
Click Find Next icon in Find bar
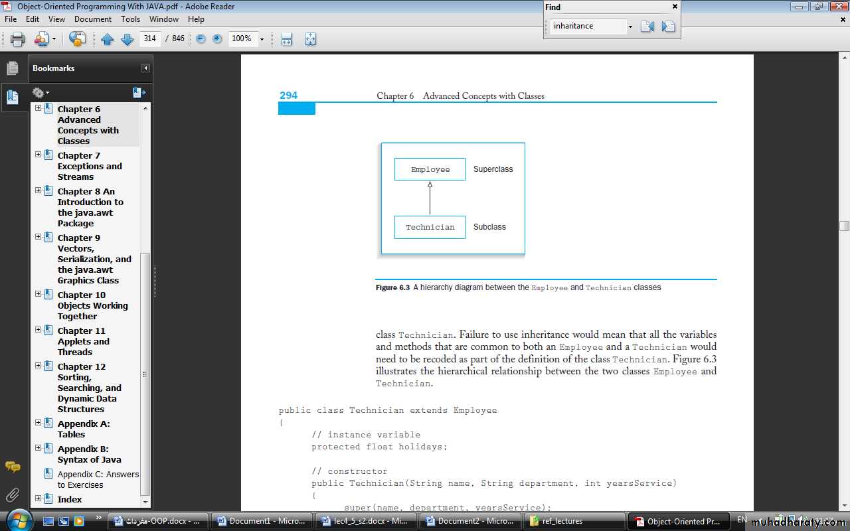668,27
